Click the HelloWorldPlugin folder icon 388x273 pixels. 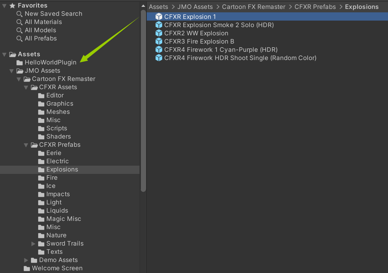click(20, 63)
